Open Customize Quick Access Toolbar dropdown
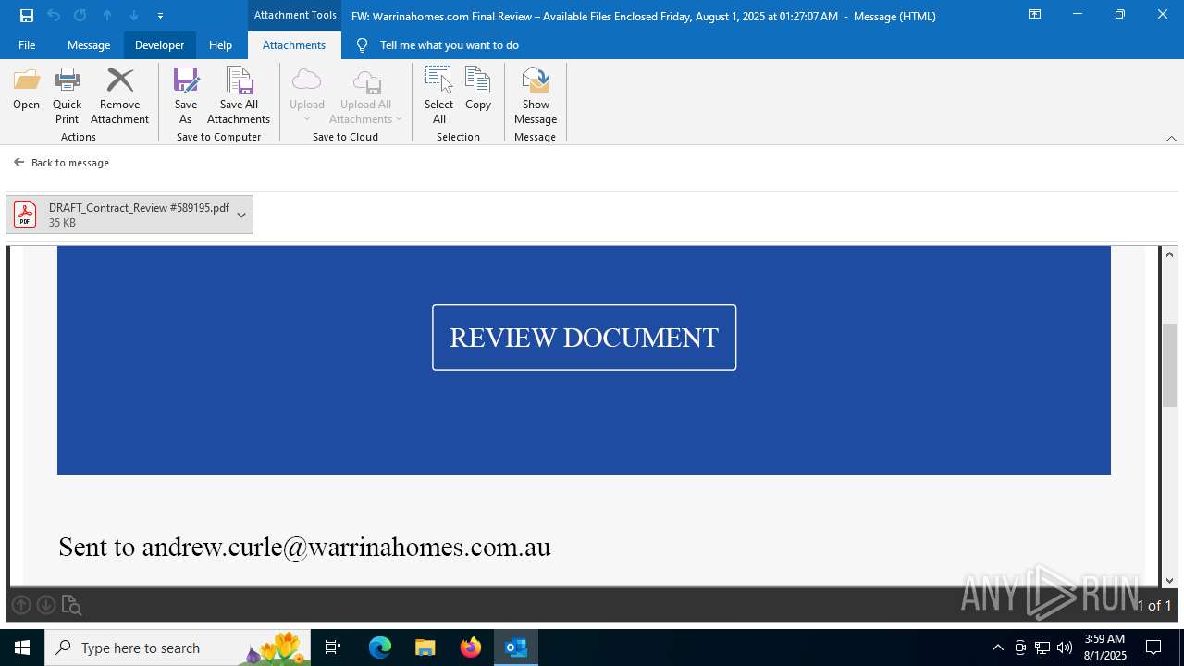The width and height of the screenshot is (1184, 666). (160, 16)
